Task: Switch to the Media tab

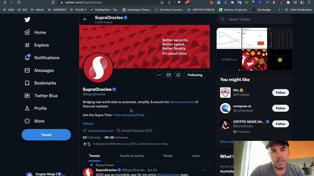Action: 168,156
